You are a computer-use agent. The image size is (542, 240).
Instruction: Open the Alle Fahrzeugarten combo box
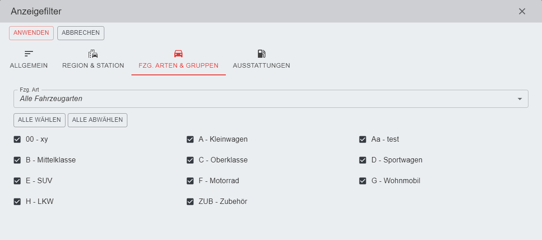point(266,99)
